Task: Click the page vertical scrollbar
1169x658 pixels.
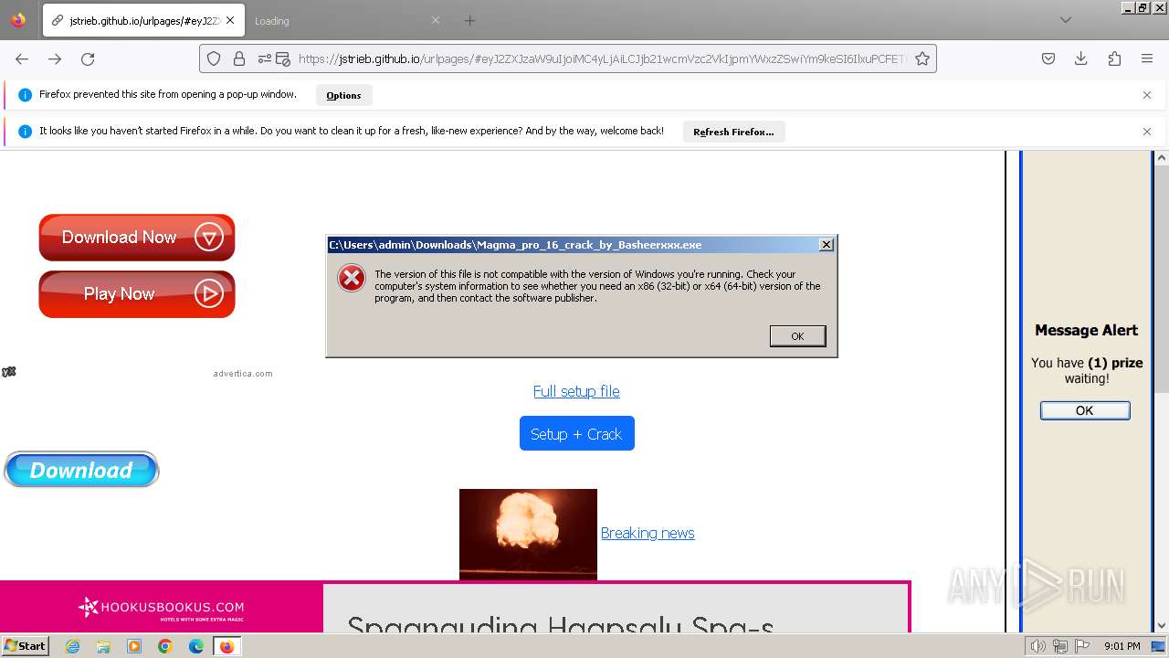Action: [x=1162, y=279]
